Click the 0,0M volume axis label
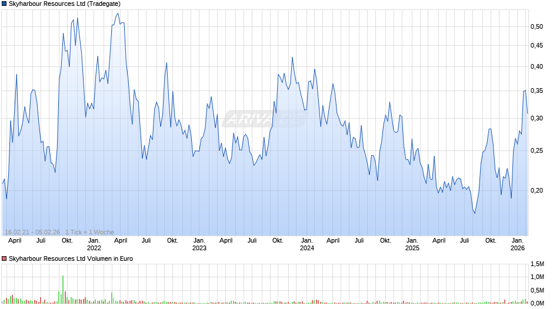 [x=538, y=303]
